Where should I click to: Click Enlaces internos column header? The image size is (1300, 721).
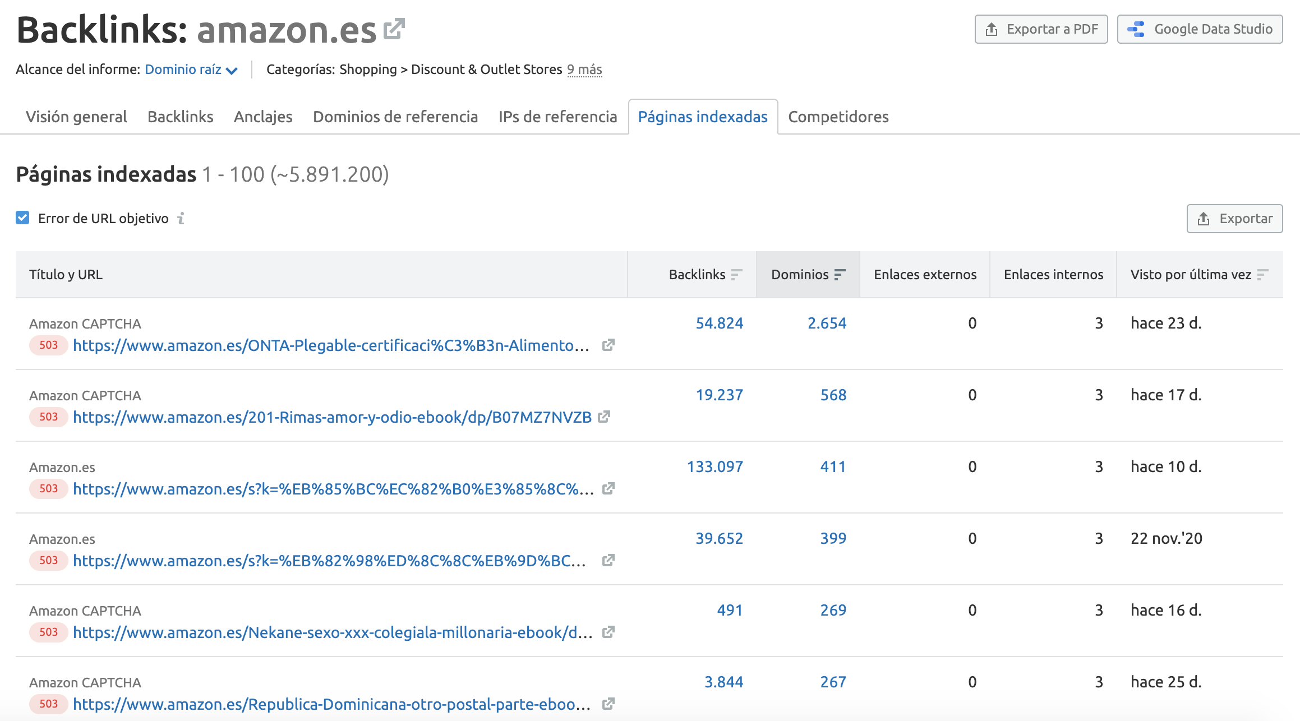click(1054, 275)
